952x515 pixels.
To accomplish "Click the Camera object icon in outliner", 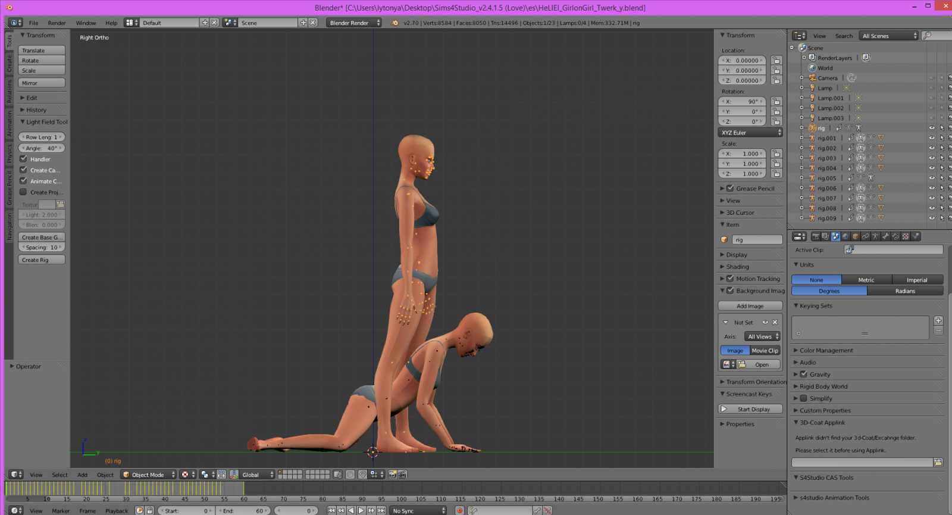I will point(812,78).
